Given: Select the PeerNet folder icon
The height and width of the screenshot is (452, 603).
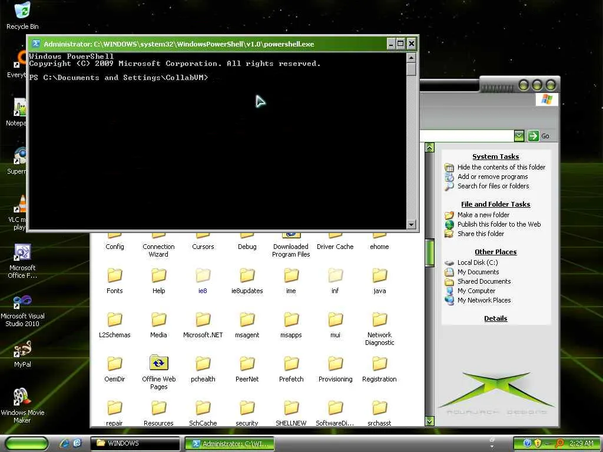Looking at the screenshot, I should [247, 364].
